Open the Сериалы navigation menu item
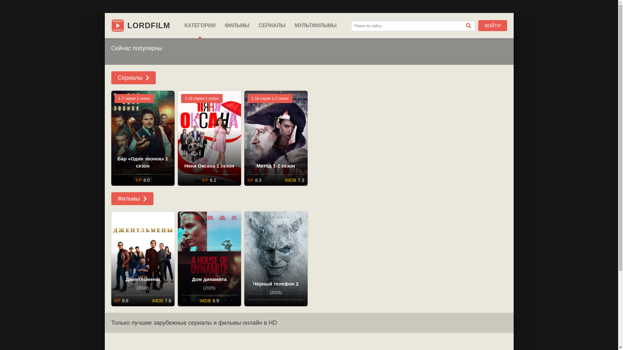Viewport: 623px width, 350px height. tap(272, 26)
